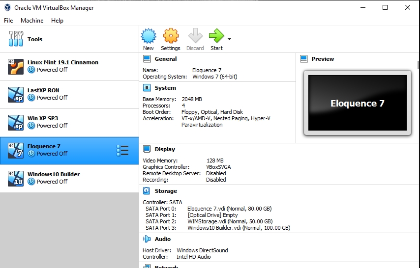Open Settings with the gear icon
The image size is (420, 268).
[171, 36]
